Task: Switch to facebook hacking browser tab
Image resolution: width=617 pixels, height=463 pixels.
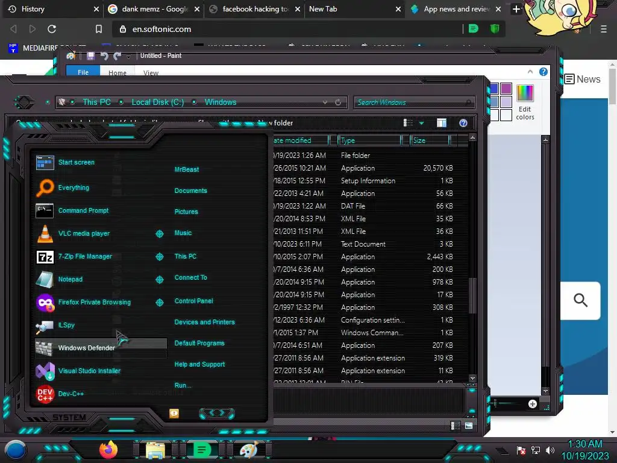Action: coord(255,9)
